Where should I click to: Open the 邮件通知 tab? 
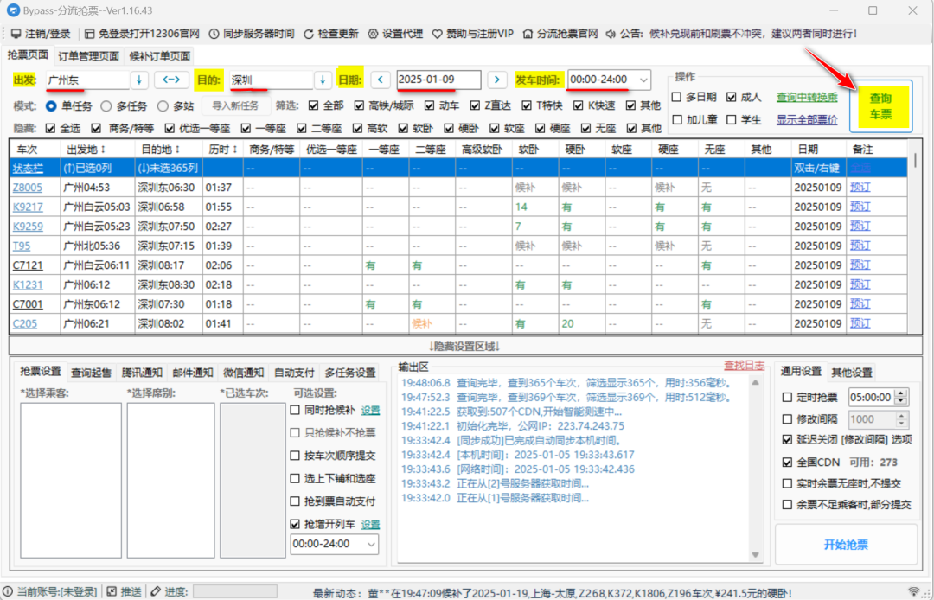(192, 373)
